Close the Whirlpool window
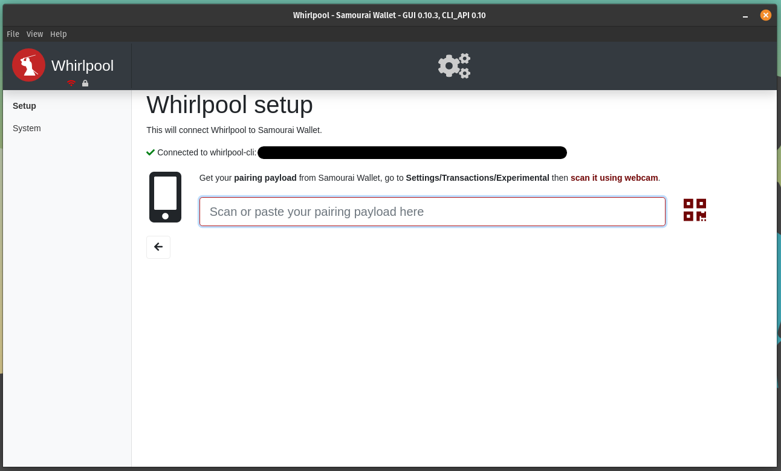 tap(766, 15)
